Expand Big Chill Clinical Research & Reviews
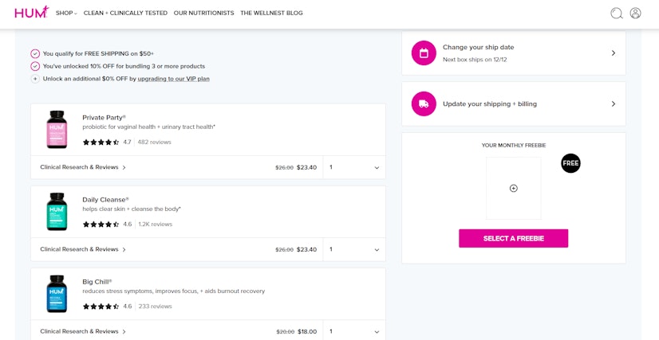 (x=83, y=331)
